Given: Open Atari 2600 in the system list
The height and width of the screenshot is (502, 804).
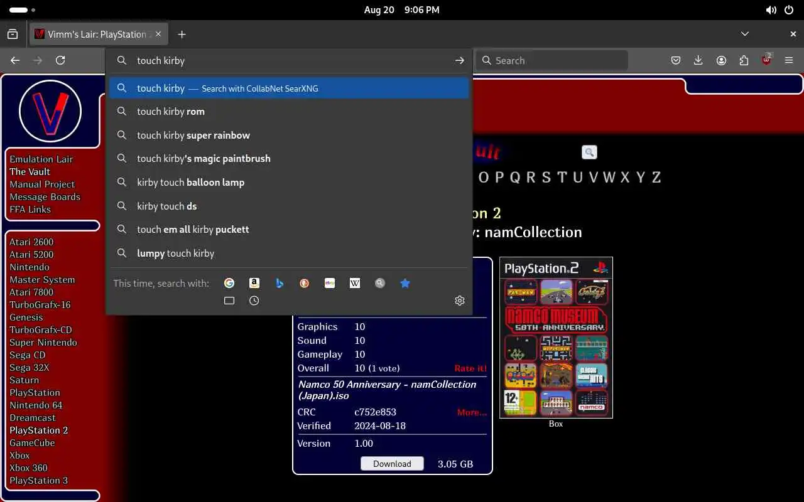Looking at the screenshot, I should pyautogui.click(x=31, y=242).
